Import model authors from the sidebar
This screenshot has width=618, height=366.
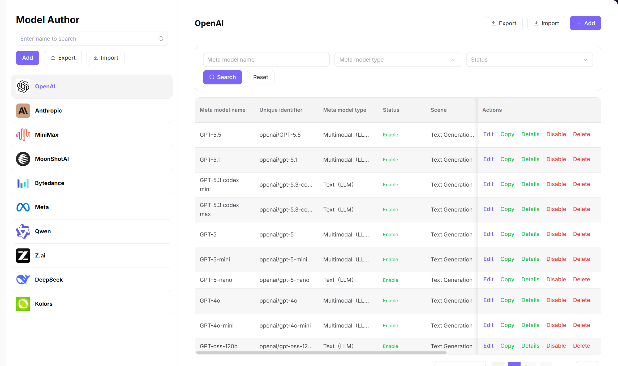coord(105,58)
